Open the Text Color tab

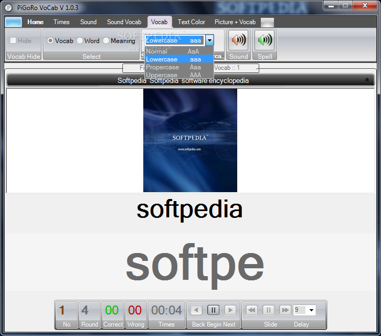coord(192,22)
